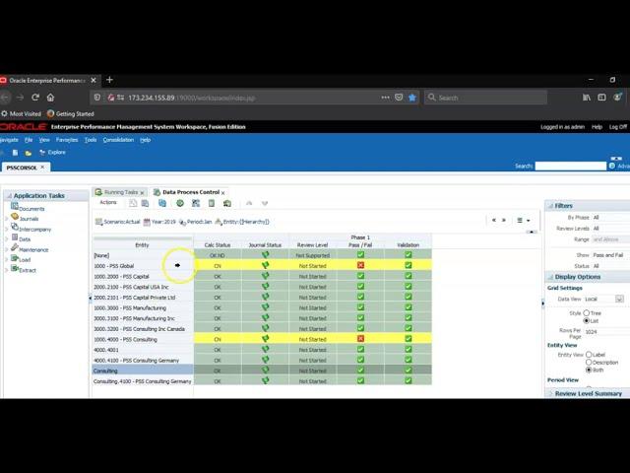Close the PSSCONSOL application tab

coord(42,167)
